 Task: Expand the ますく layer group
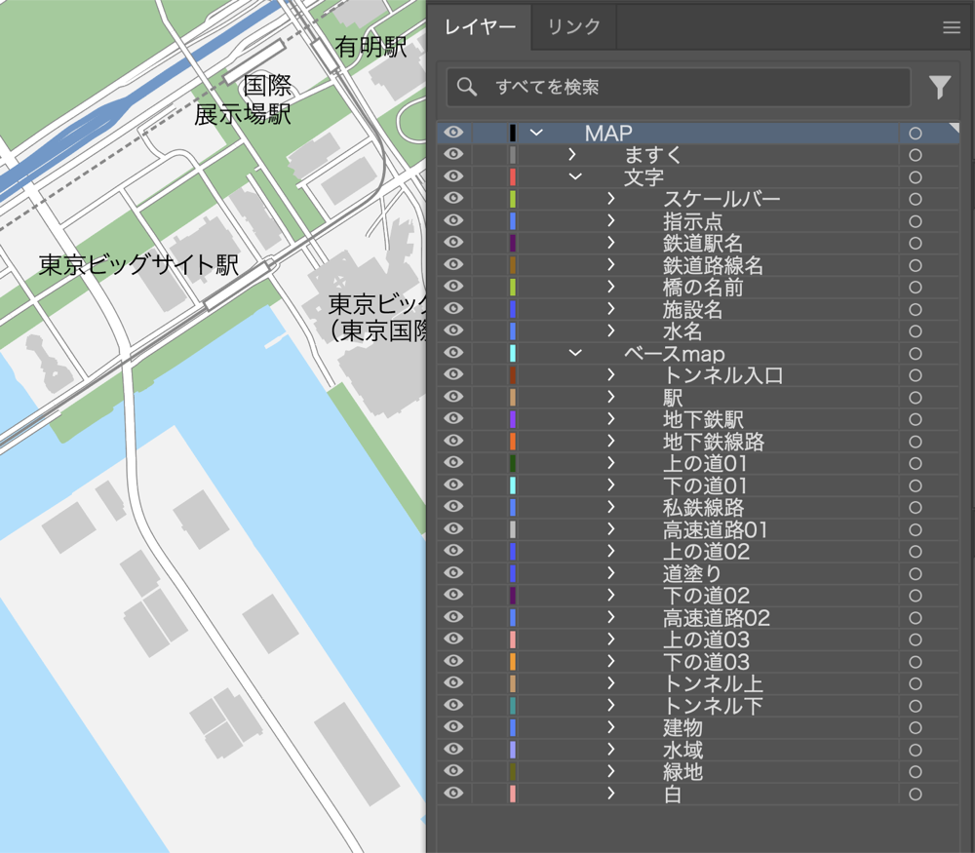tap(571, 154)
